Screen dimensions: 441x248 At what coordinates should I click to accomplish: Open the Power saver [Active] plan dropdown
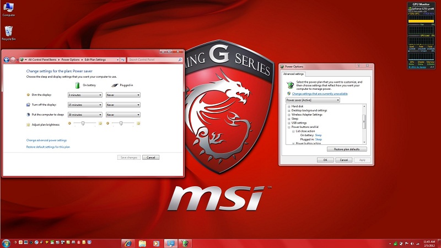click(x=313, y=100)
